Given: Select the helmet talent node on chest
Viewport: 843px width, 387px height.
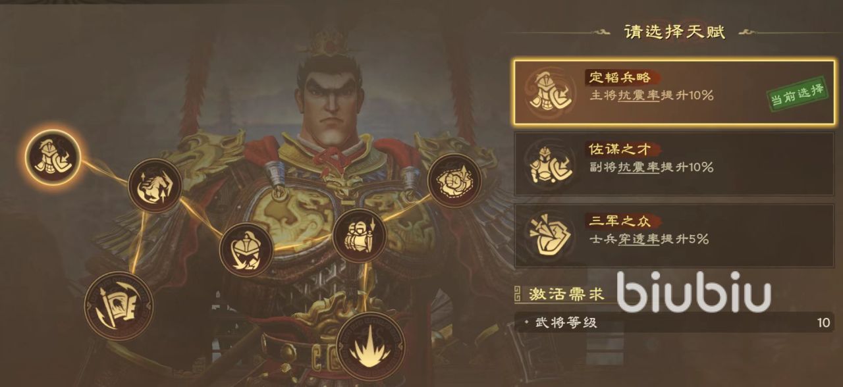Looking at the screenshot, I should 246,249.
